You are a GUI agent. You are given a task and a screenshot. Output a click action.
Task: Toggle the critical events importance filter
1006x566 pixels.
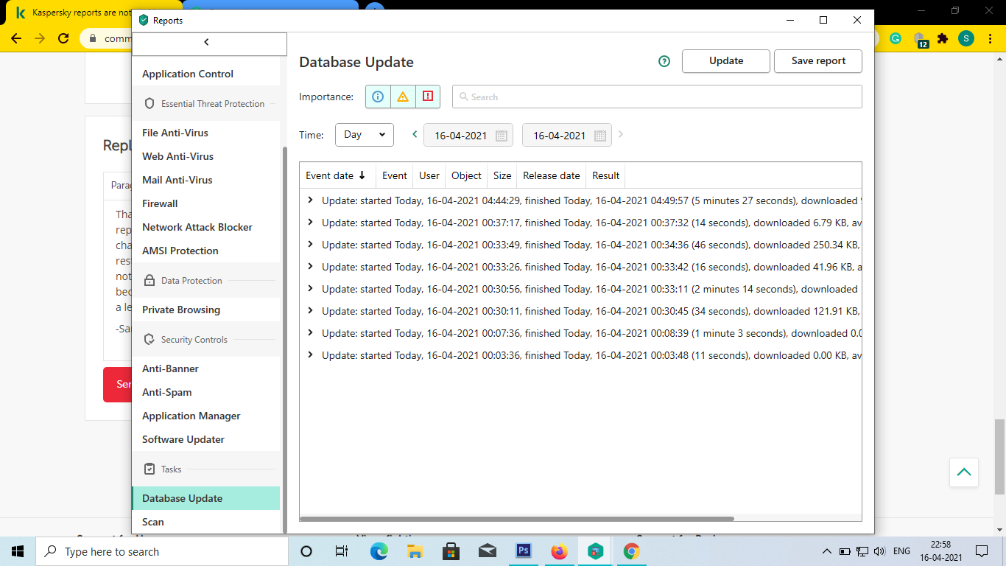[428, 97]
